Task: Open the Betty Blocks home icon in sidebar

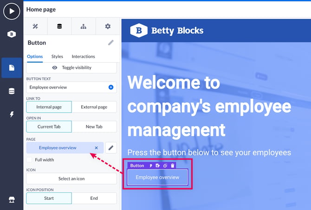Action: click(x=12, y=34)
